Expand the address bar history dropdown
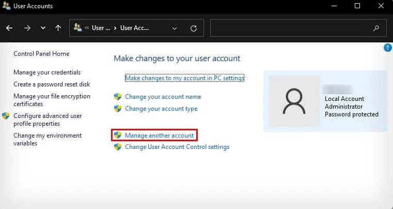 click(175, 28)
